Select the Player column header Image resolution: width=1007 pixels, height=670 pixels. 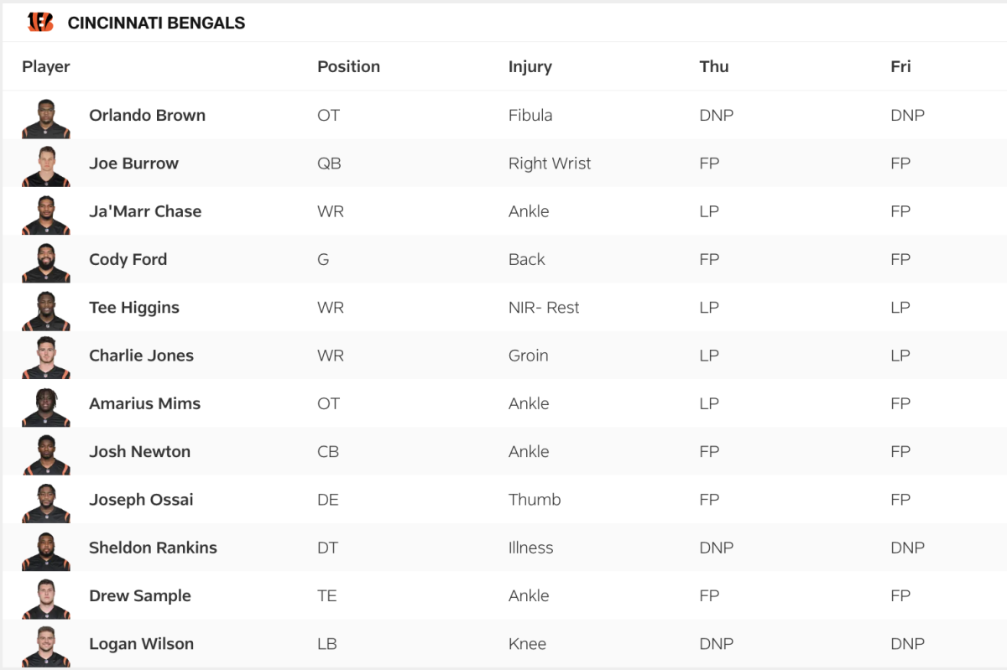click(46, 67)
